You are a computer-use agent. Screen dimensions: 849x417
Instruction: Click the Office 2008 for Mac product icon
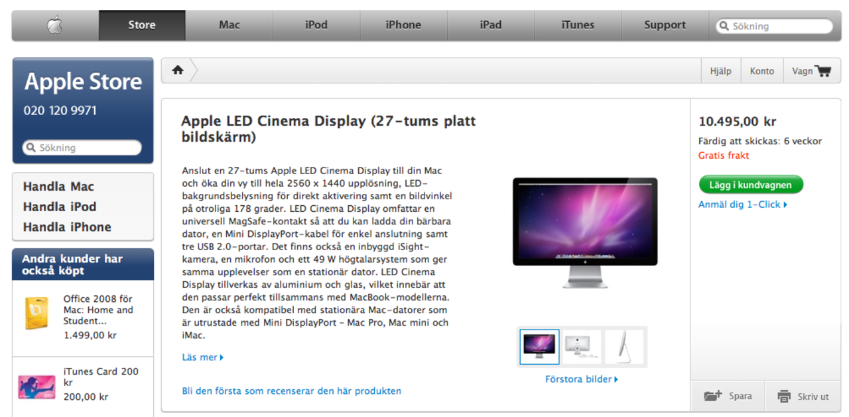click(36, 314)
